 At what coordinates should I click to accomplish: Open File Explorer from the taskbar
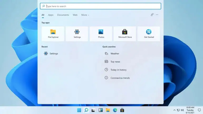pyautogui.click(x=108, y=110)
